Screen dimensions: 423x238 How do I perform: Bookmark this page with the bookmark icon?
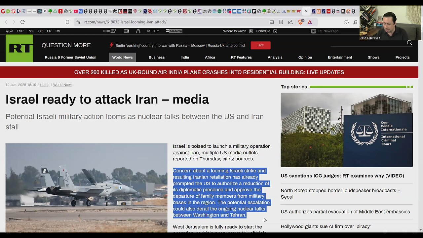(x=67, y=22)
